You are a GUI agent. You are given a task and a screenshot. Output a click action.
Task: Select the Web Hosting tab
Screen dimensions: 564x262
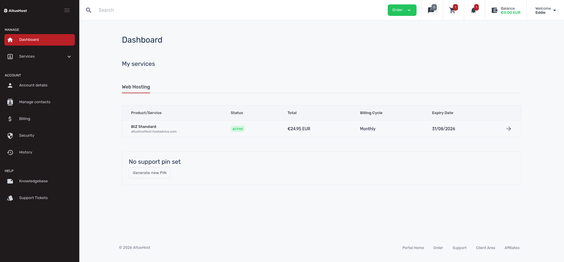click(x=136, y=87)
